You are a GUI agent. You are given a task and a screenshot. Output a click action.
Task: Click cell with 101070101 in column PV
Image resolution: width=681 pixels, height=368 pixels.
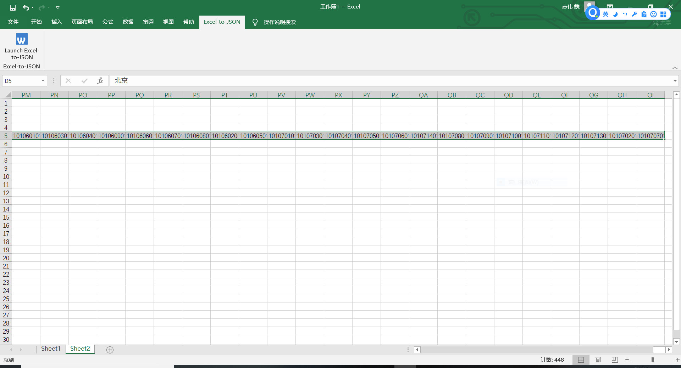281,136
